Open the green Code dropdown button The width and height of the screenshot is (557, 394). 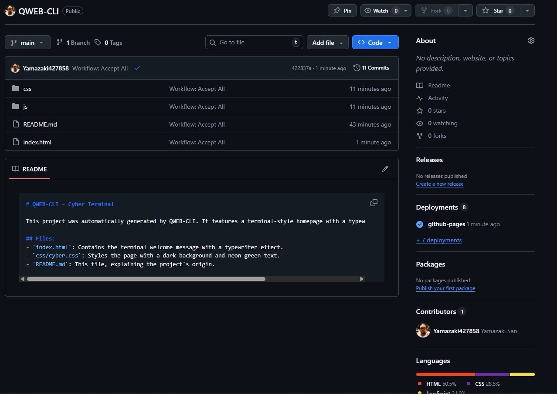click(375, 42)
